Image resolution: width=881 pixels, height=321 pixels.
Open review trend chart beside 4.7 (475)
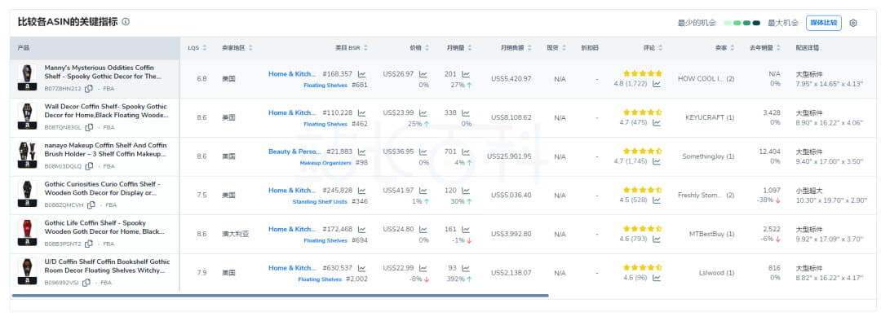point(656,122)
